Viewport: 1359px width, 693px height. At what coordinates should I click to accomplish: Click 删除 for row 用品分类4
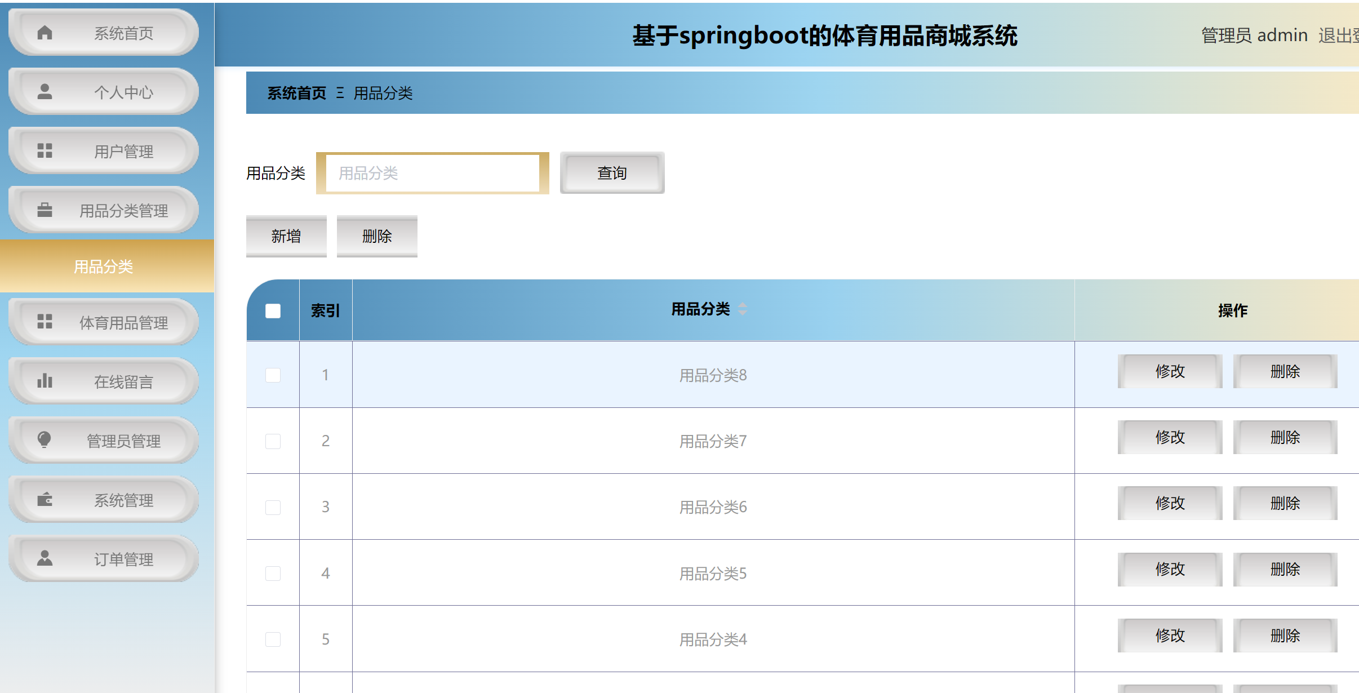(1285, 636)
